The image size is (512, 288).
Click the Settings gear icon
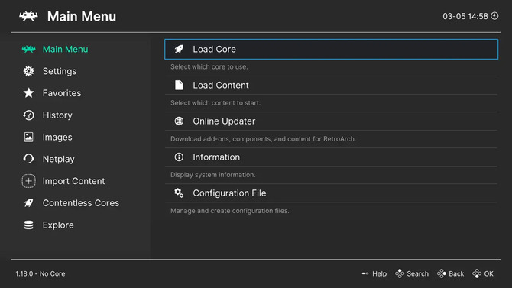pyautogui.click(x=28, y=71)
